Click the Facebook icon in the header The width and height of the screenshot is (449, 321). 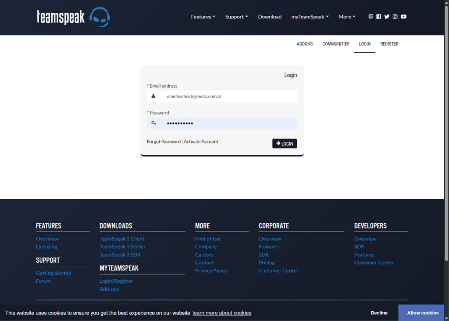[378, 16]
